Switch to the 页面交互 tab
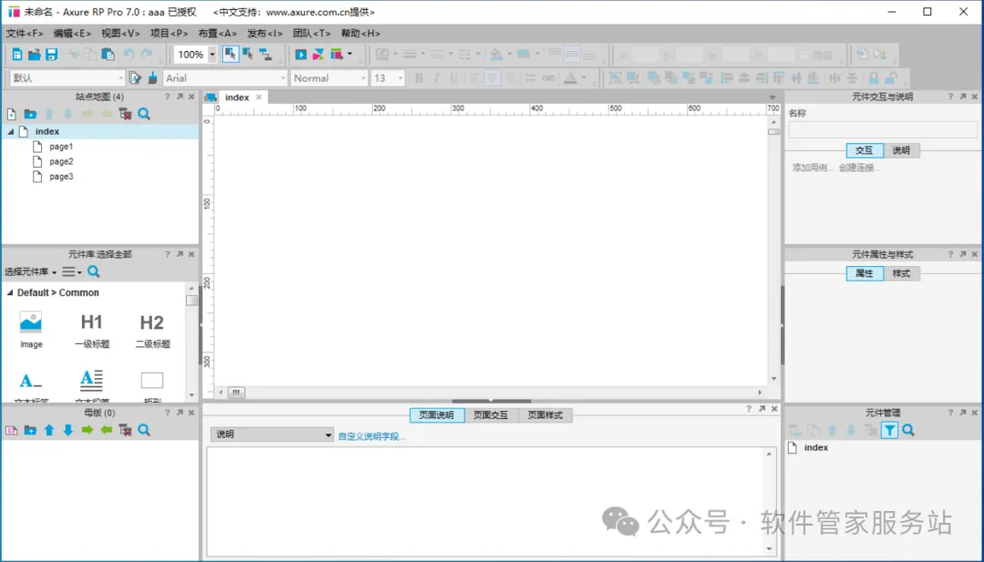Image resolution: width=984 pixels, height=562 pixels. point(491,415)
